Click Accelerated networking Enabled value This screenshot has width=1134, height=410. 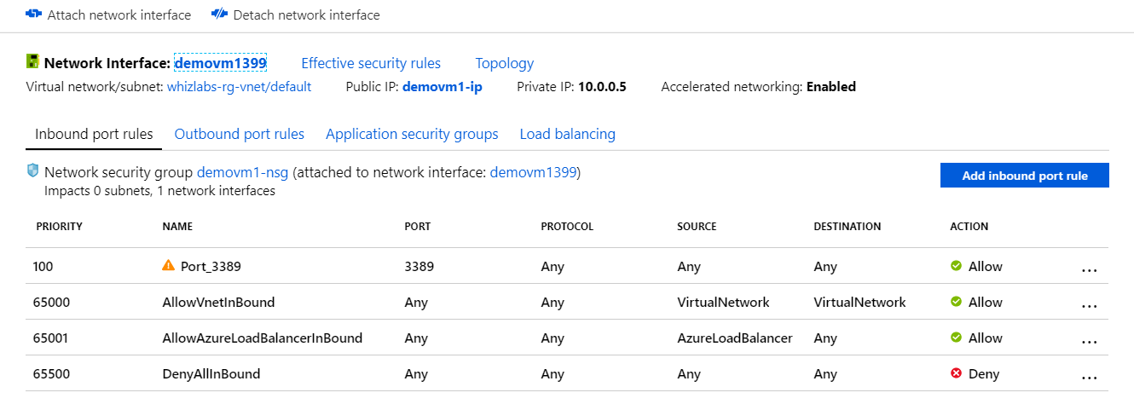(x=831, y=86)
